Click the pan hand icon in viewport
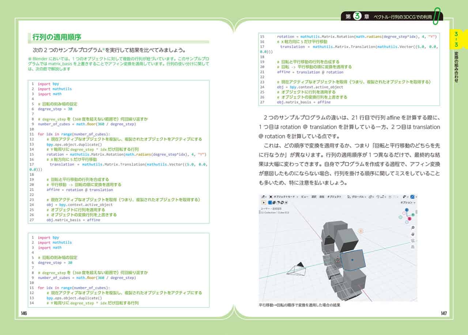The height and width of the screenshot is (335, 468). 413,234
